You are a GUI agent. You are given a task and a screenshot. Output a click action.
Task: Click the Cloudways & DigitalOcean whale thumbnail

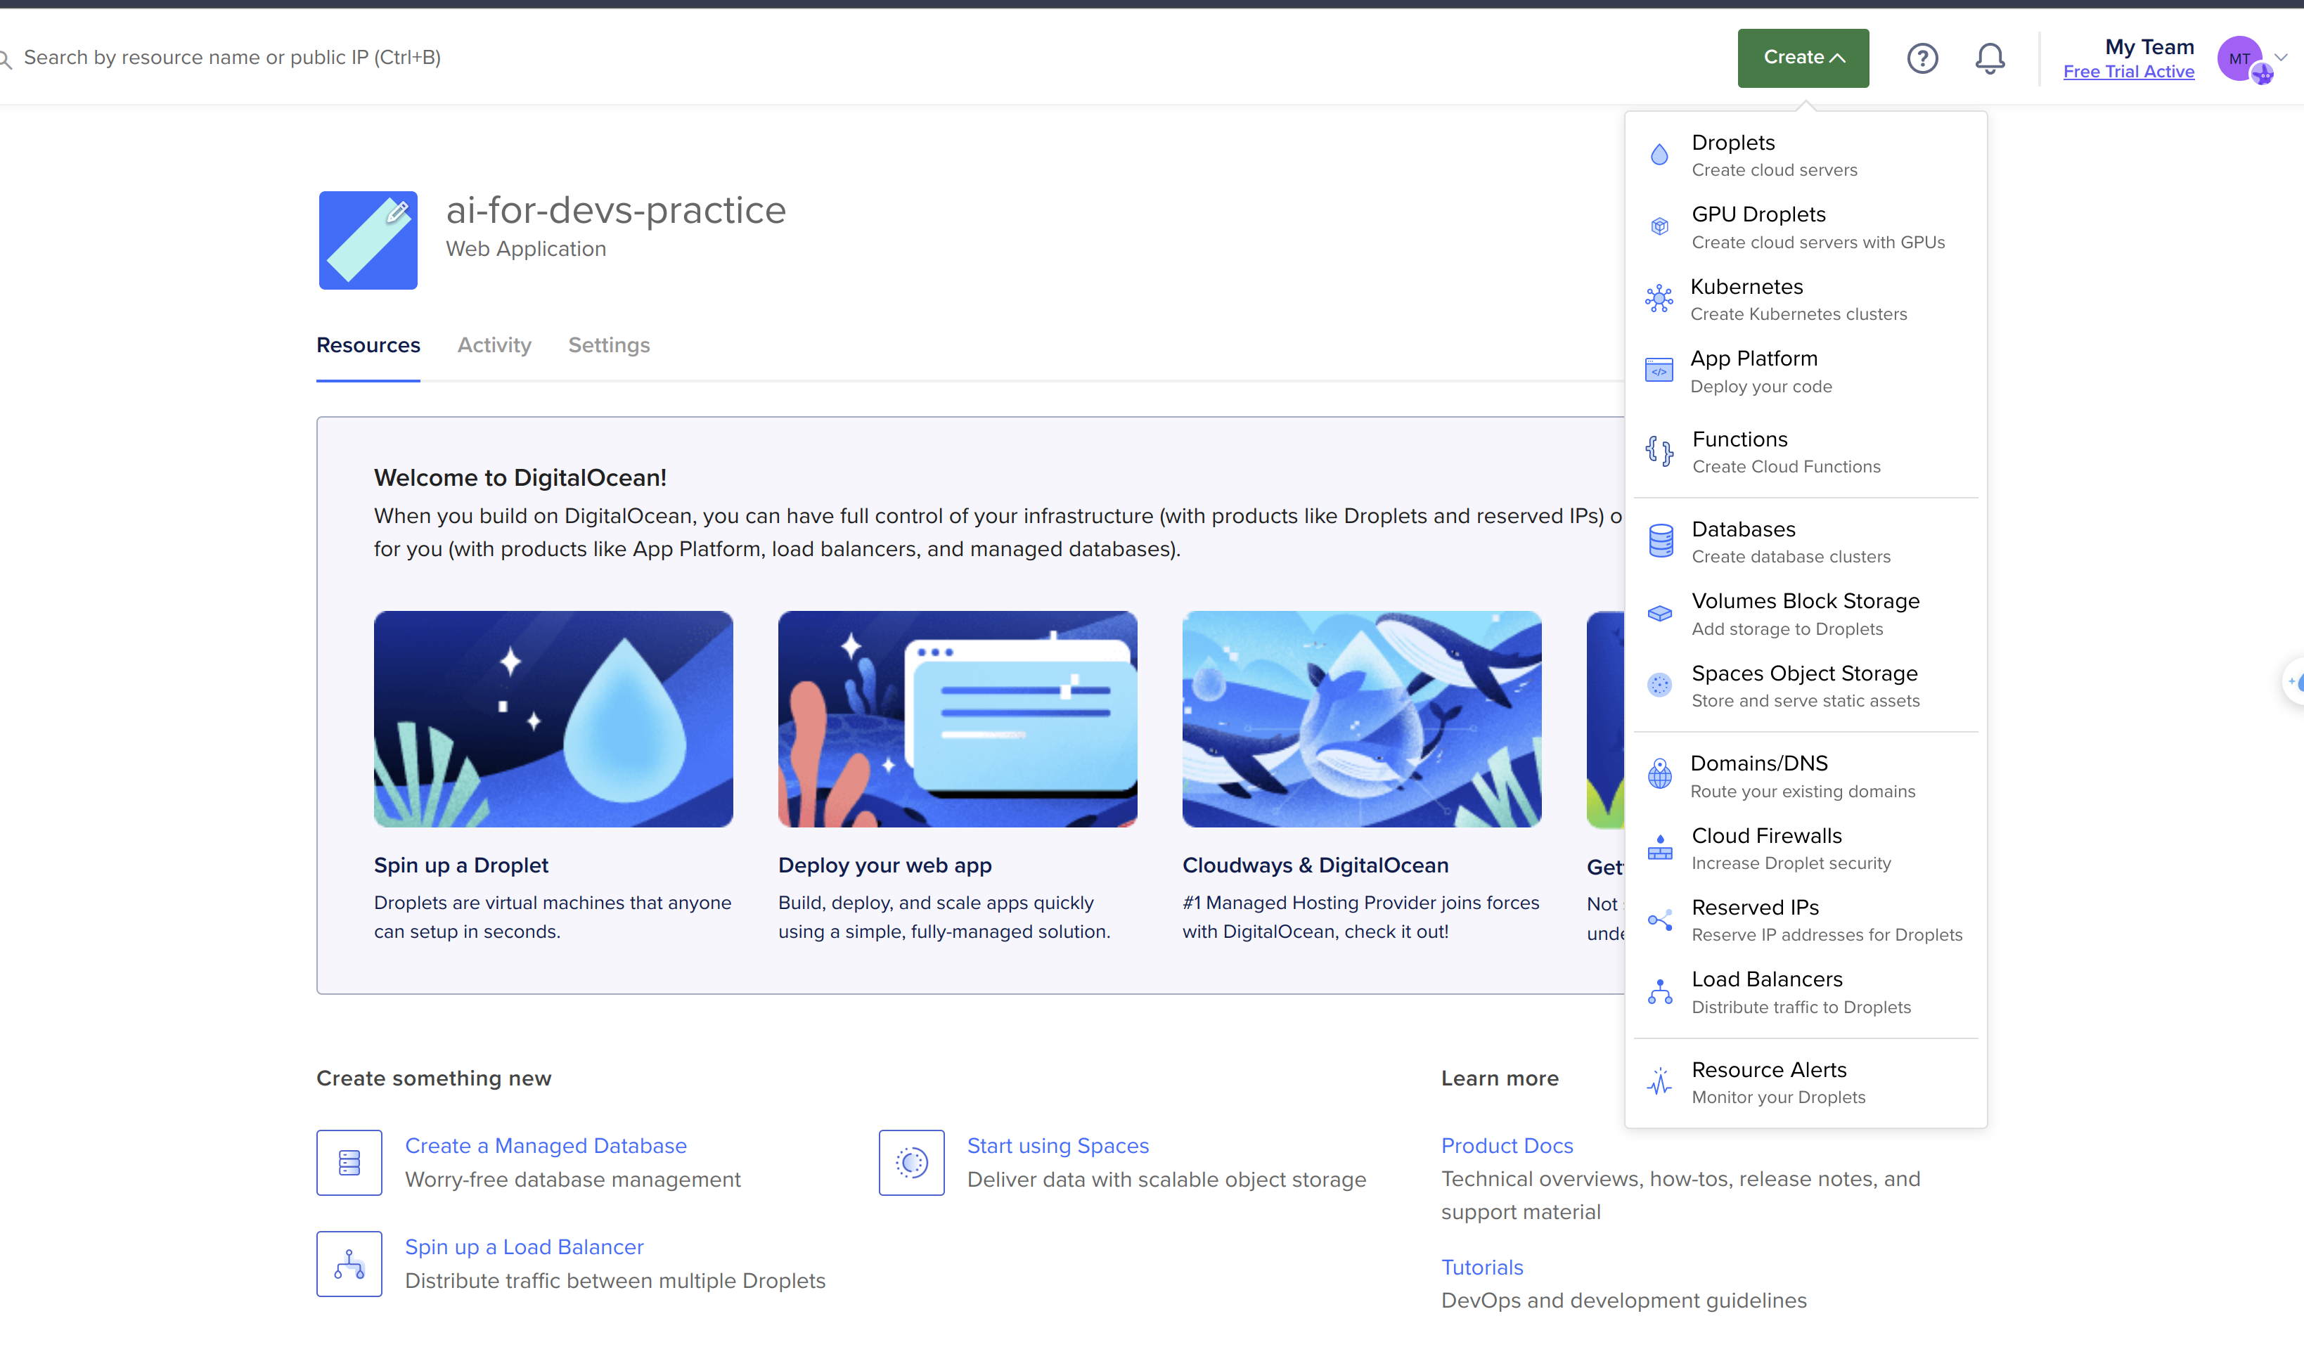(x=1361, y=718)
